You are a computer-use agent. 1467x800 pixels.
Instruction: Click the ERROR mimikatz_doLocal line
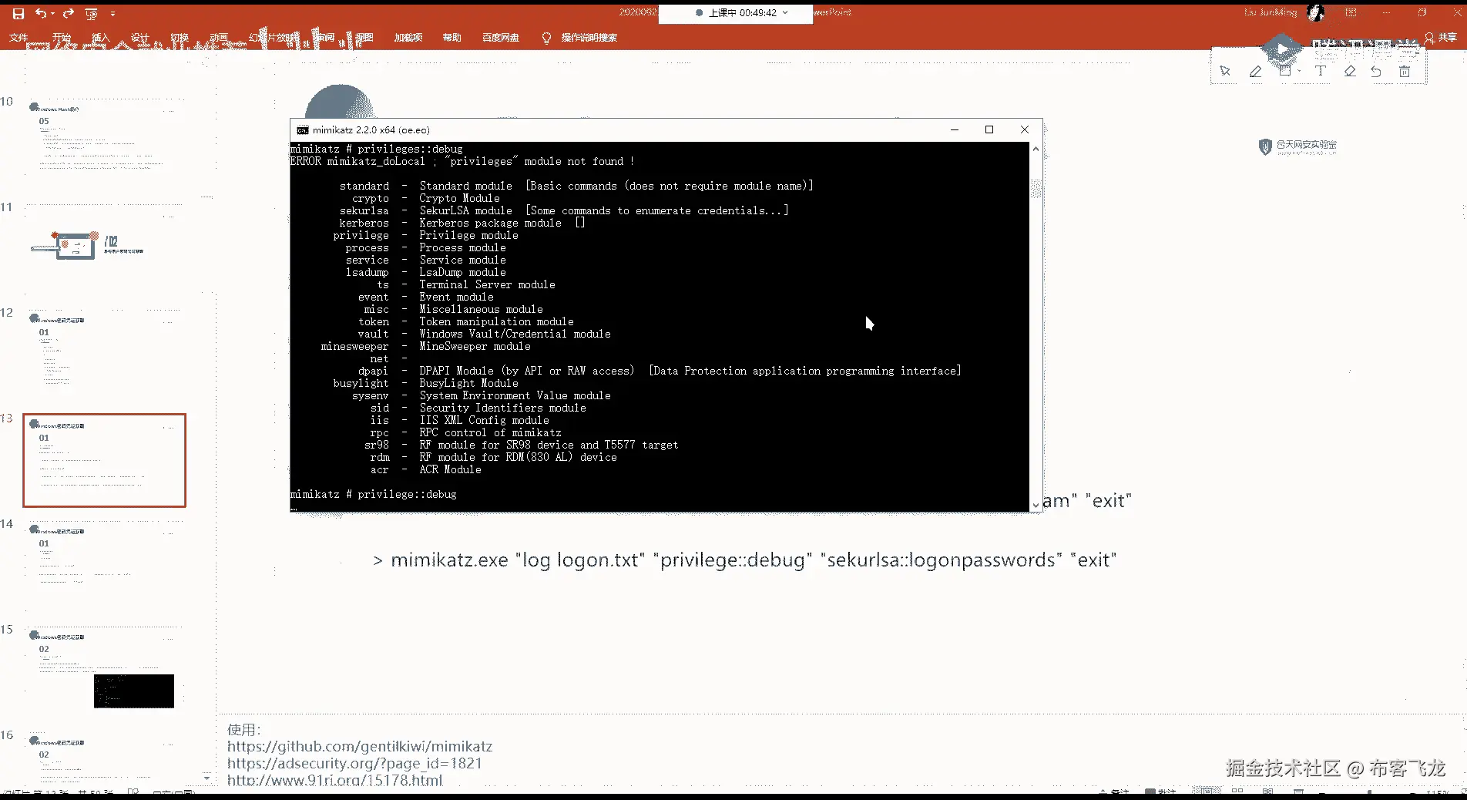pos(462,162)
